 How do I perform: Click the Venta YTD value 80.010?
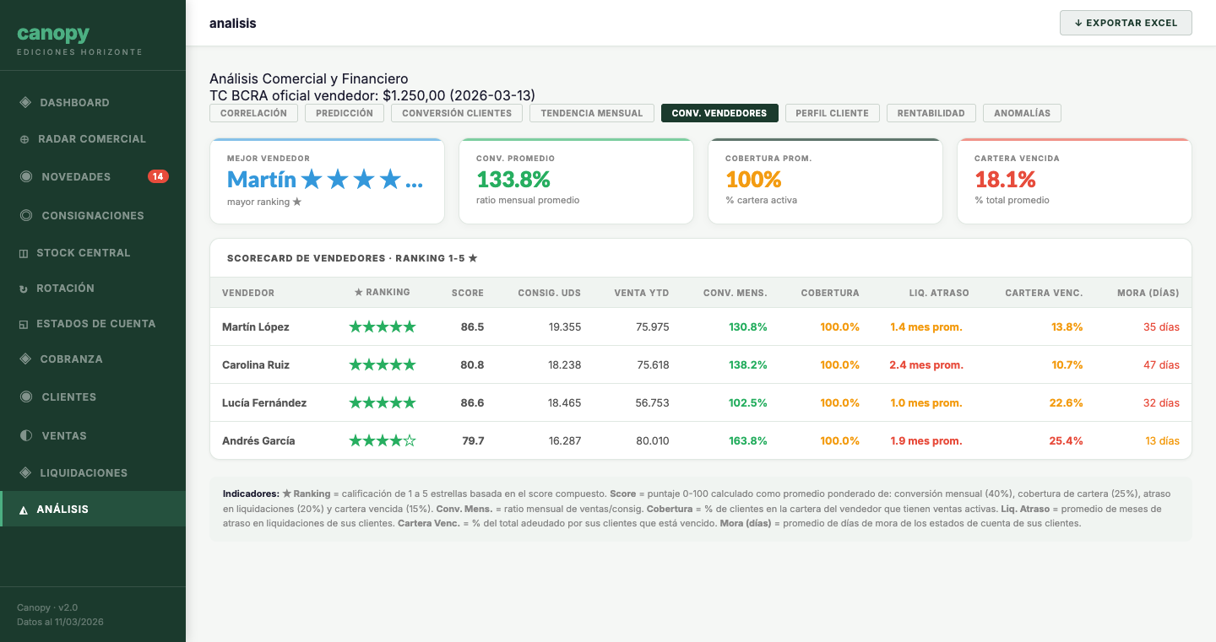pyautogui.click(x=653, y=440)
